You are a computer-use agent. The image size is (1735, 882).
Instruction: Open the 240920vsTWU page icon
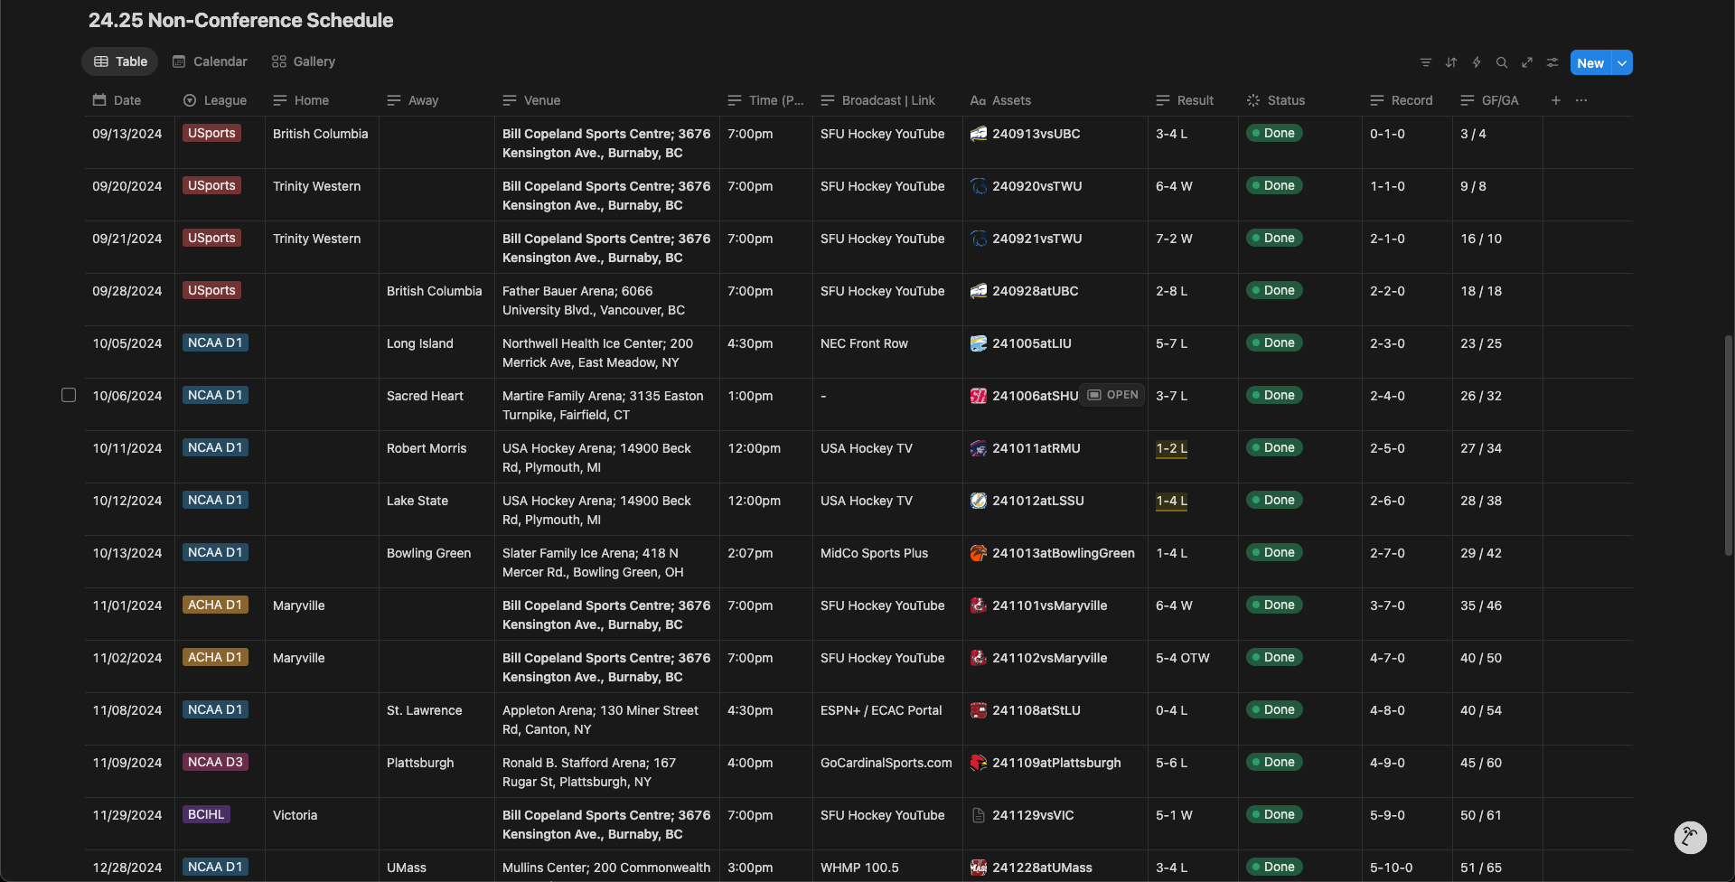click(978, 186)
